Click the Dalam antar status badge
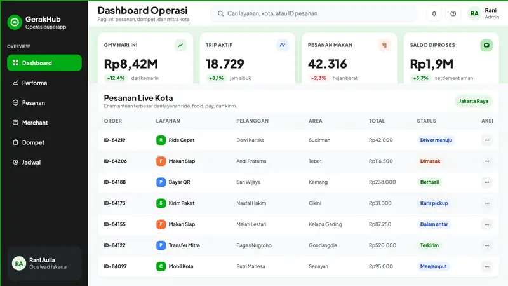This screenshot has width=508, height=286. point(434,224)
